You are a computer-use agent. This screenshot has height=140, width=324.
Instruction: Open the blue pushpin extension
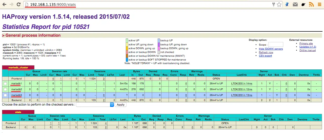[x=287, y=4]
